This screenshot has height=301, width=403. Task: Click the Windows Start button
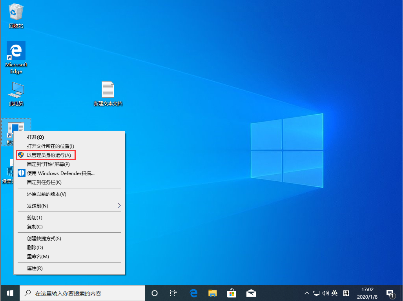(10, 293)
